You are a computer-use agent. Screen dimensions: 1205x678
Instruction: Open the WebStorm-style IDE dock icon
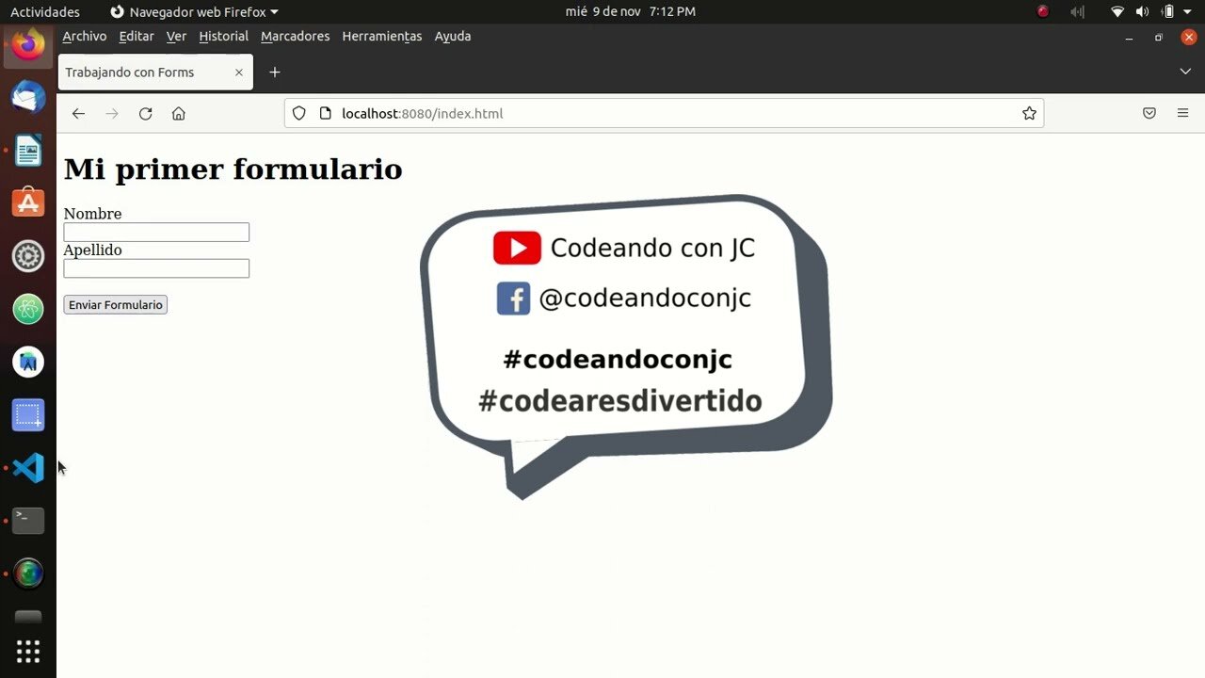point(28,362)
